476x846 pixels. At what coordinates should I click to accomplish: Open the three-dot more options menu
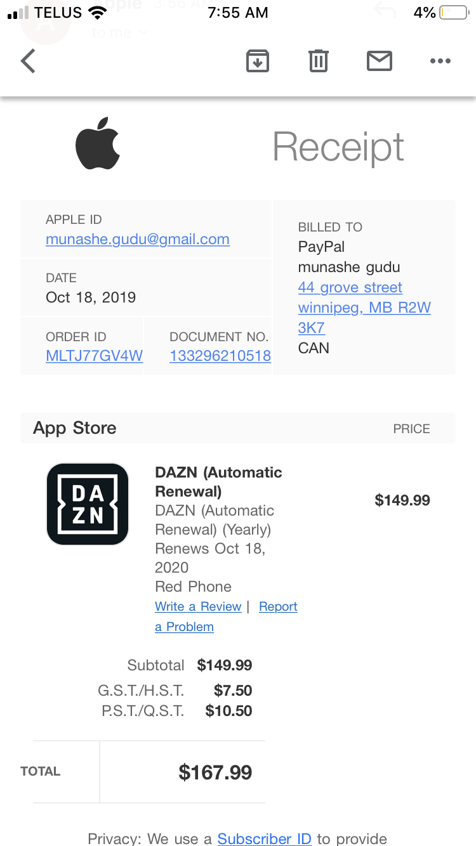pos(440,62)
